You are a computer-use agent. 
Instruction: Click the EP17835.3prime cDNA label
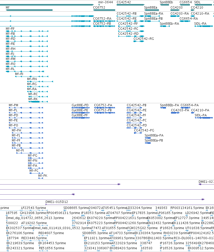[145, 213]
